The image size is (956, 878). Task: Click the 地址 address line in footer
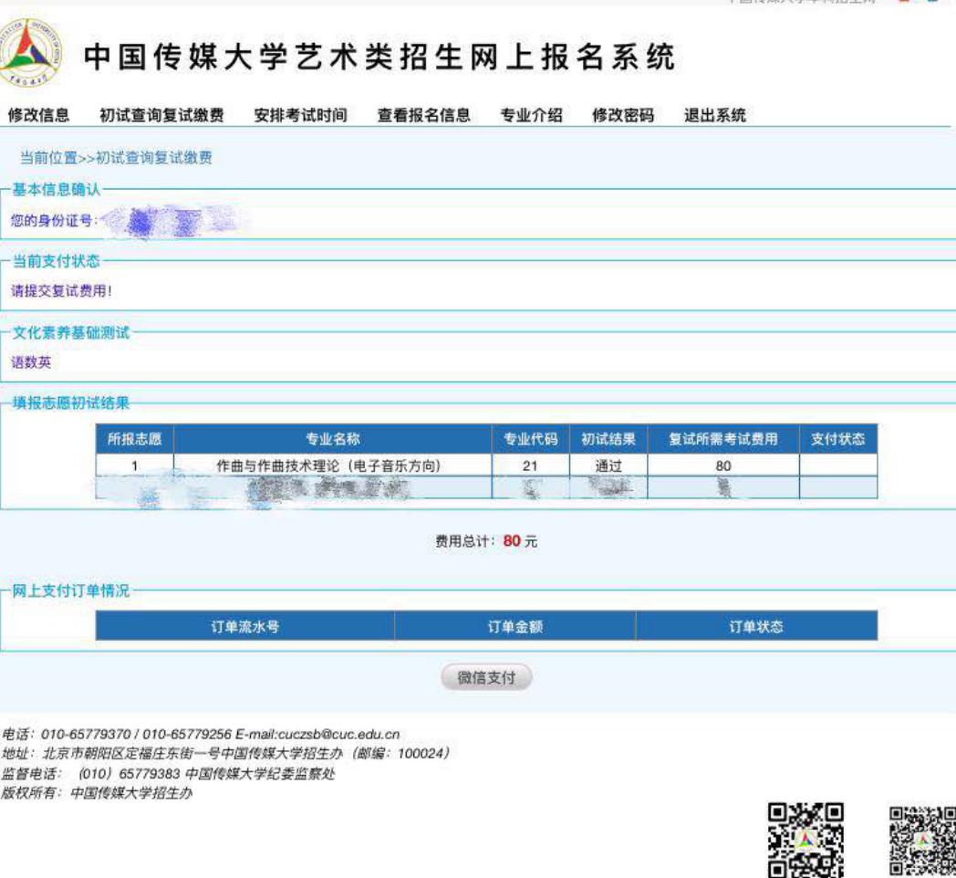point(225,754)
